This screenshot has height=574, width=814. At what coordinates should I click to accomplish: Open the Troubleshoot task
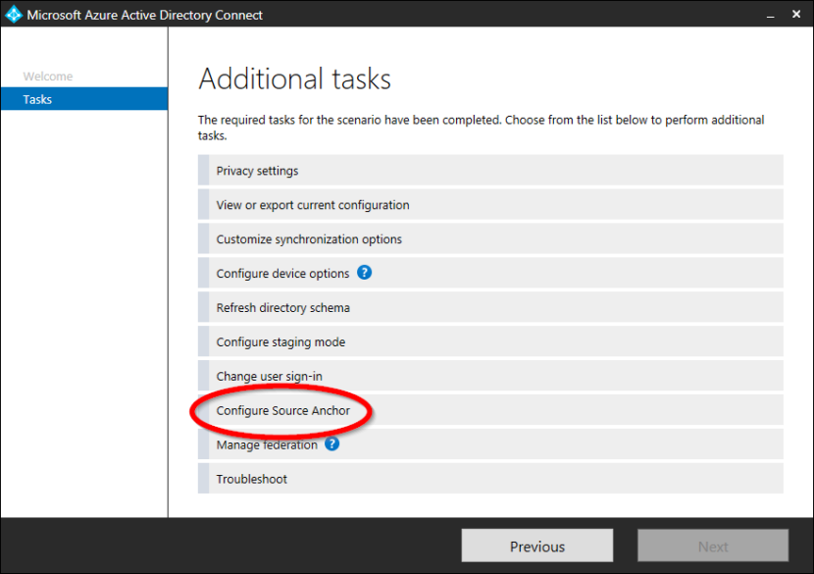[x=251, y=480]
